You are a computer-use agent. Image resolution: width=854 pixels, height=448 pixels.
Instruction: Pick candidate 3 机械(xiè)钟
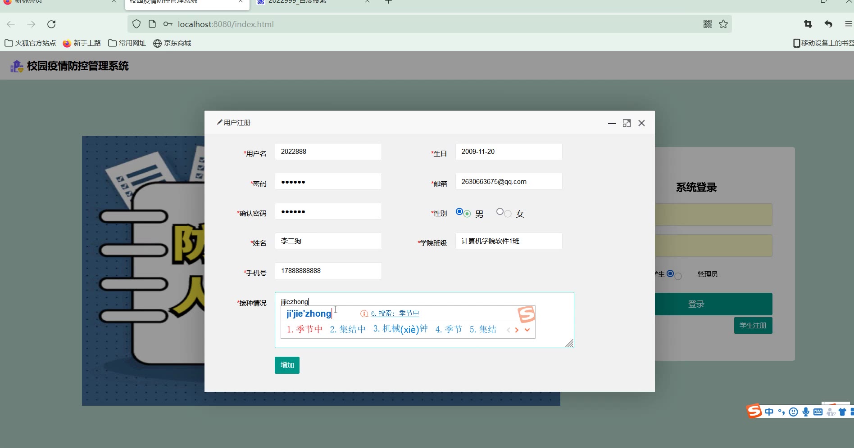[400, 329]
